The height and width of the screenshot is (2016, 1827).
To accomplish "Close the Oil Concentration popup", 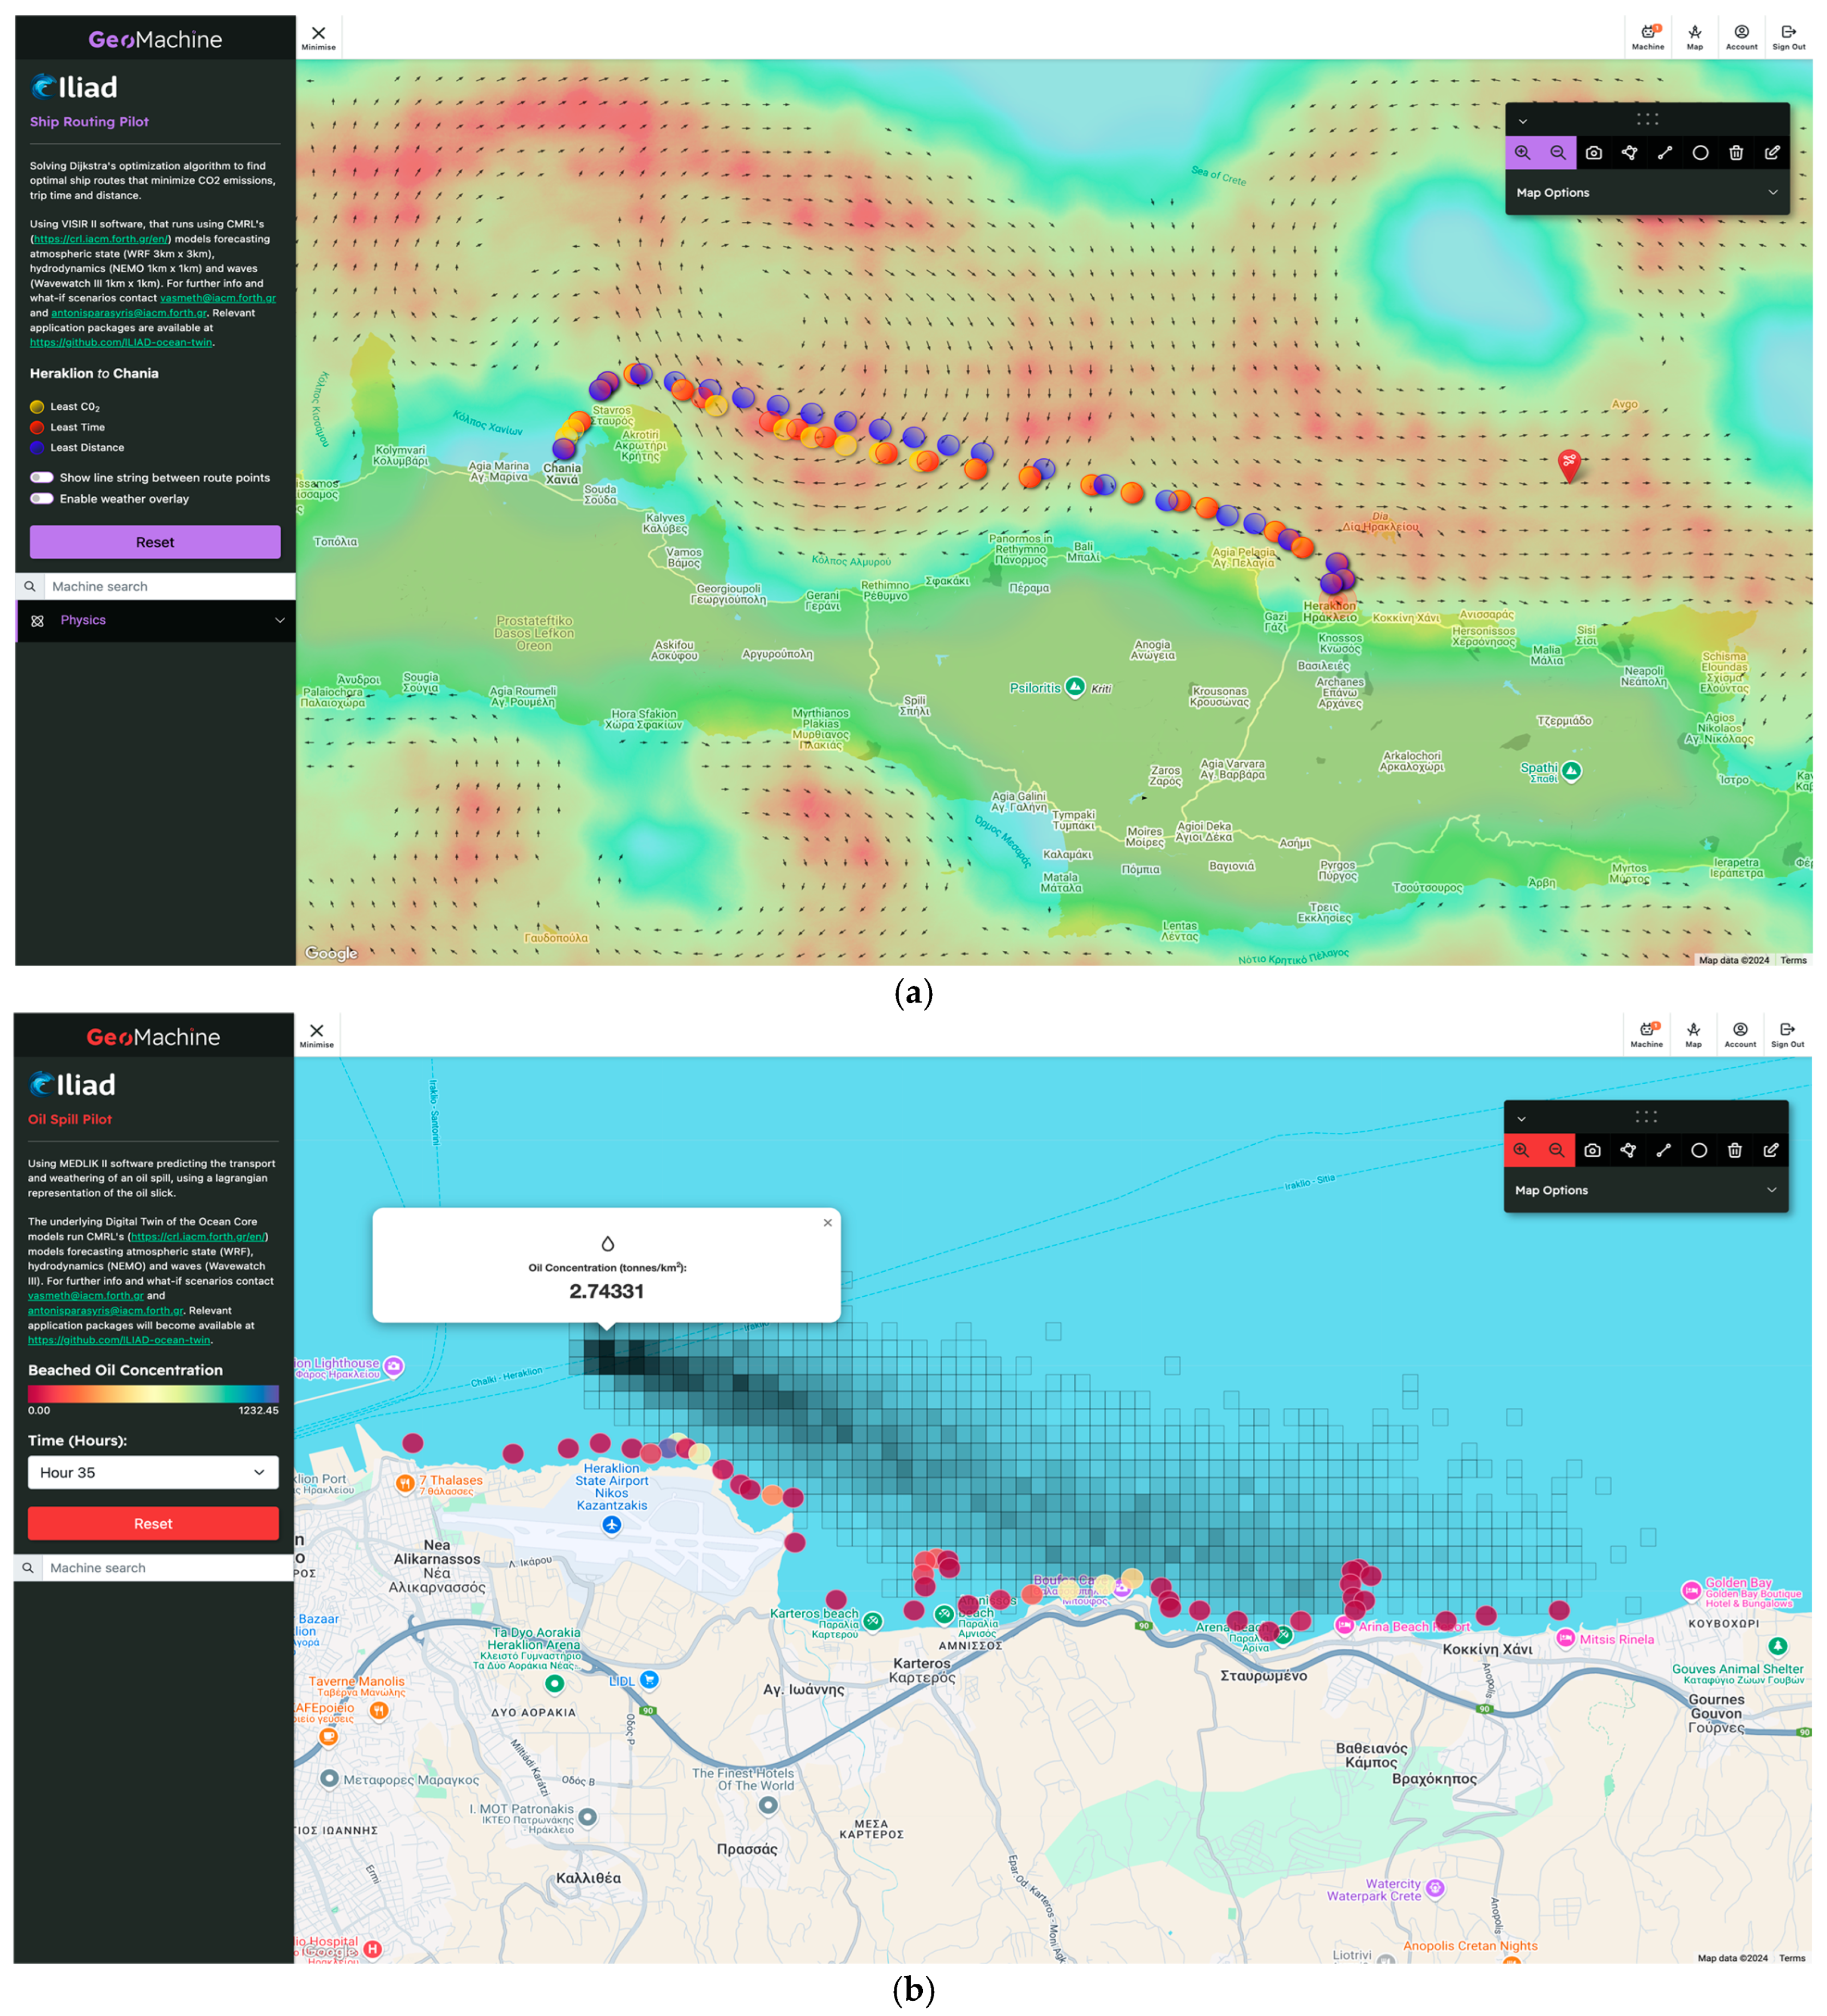I will [x=827, y=1223].
